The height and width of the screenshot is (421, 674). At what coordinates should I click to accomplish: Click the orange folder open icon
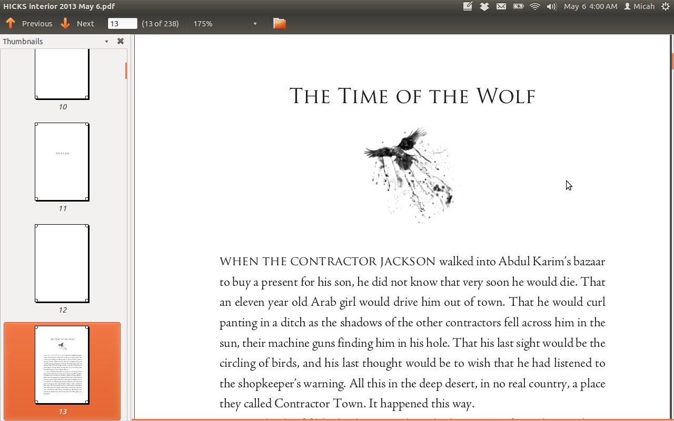click(279, 24)
